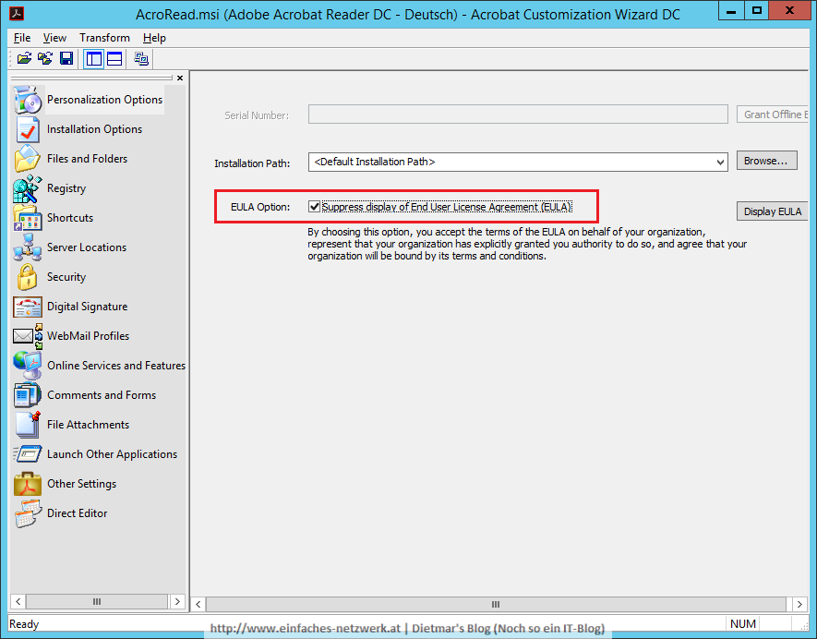
Task: Select WebMail Profiles label
Action: 88,336
